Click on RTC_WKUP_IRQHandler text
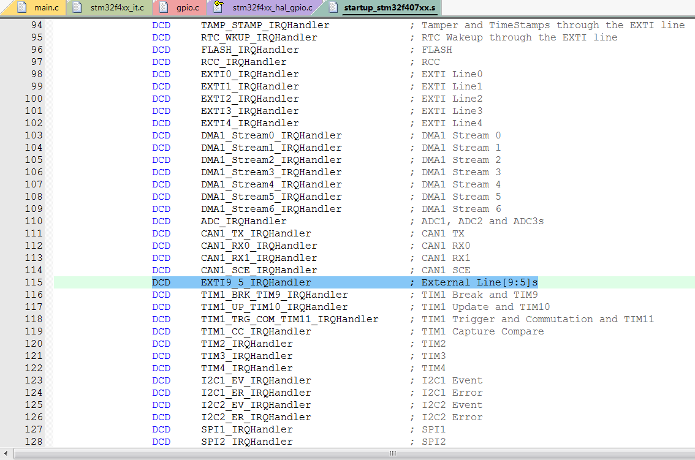Screen dimensions: 695x460 pos(259,37)
